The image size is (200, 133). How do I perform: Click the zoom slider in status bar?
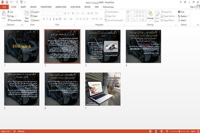(x=179, y=131)
